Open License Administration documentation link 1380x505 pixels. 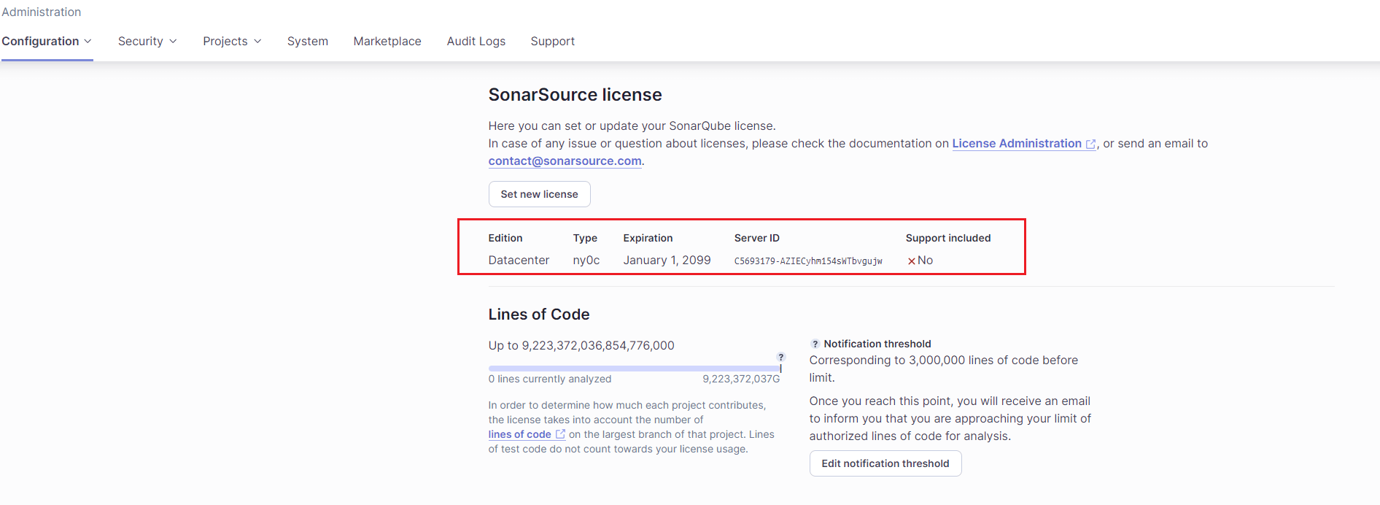[1023, 144]
